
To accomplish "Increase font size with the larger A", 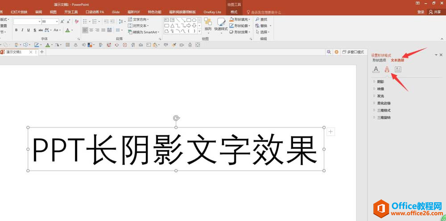I will tap(62, 21).
